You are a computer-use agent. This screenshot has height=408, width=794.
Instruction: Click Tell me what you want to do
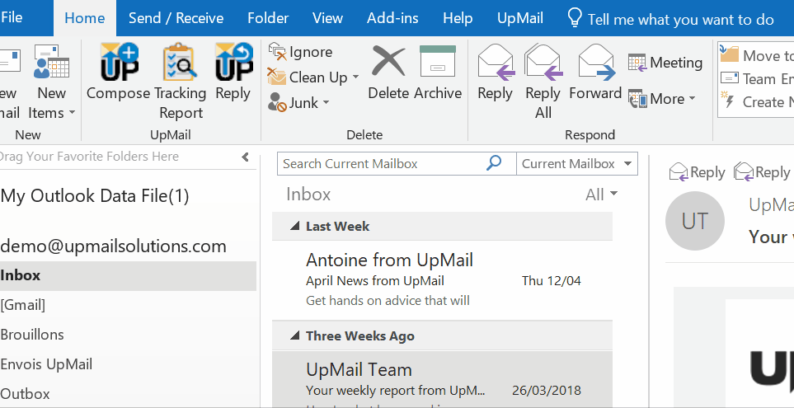point(680,19)
